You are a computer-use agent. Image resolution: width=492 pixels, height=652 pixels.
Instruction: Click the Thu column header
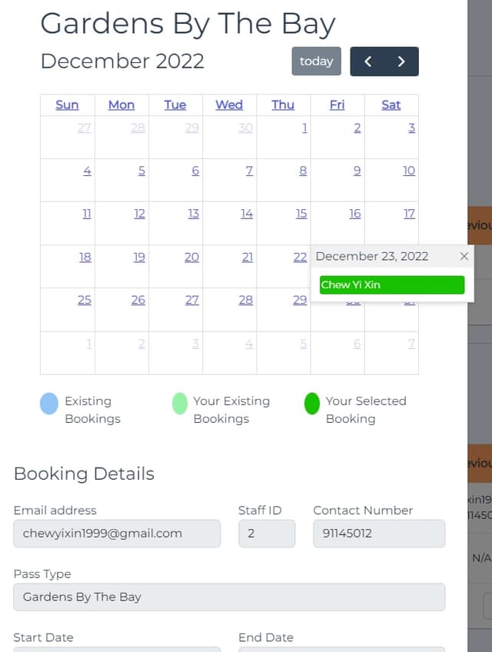(283, 105)
